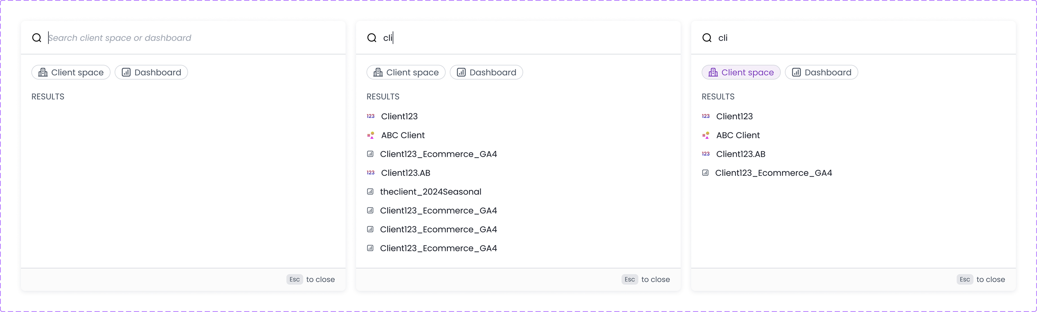The image size is (1037, 312).
Task: Open the theclient_2024Seasonal dashboard result
Action: click(430, 192)
